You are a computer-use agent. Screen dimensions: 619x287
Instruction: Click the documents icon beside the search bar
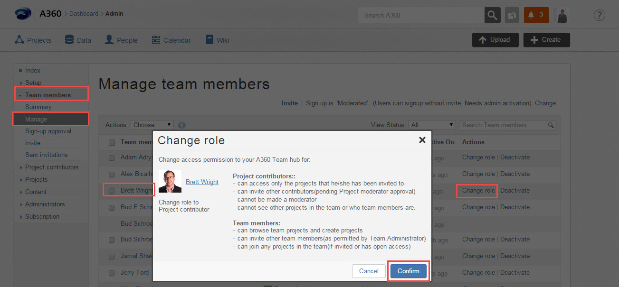click(512, 15)
